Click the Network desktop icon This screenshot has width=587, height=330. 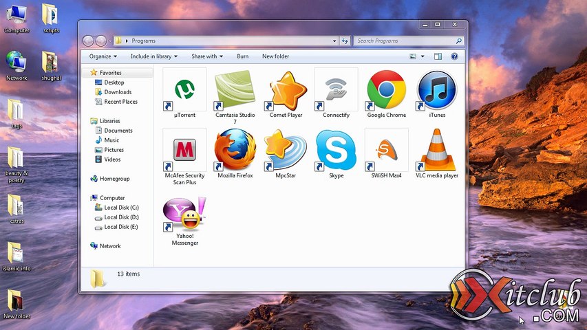[x=17, y=66]
